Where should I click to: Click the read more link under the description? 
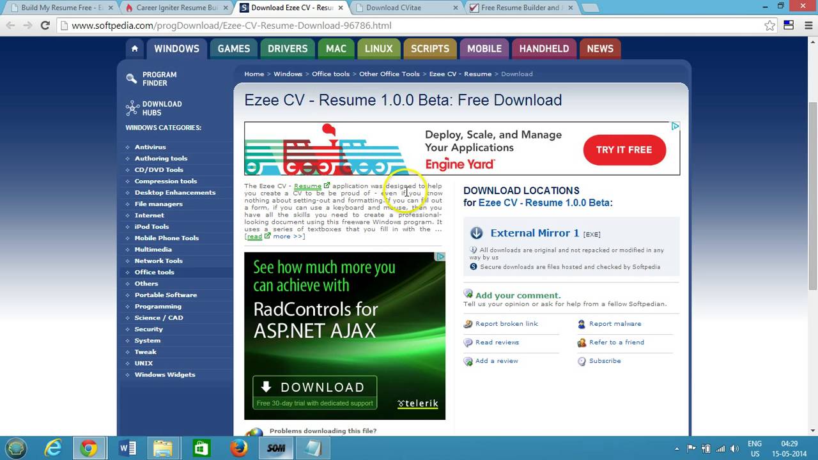(x=275, y=236)
